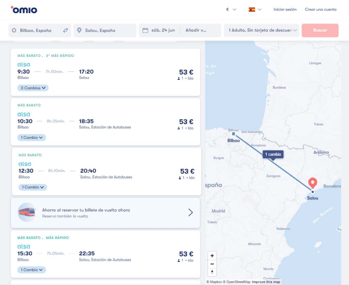Open Crear una cuenta
This screenshot has width=349, height=285.
click(320, 9)
